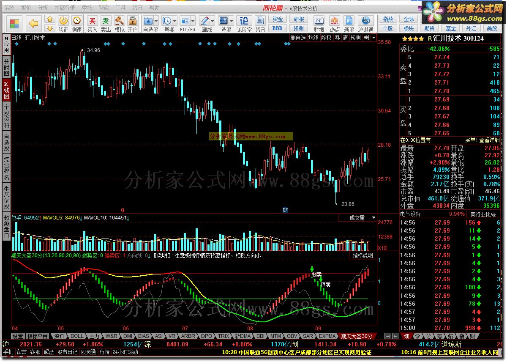
Task: Click the 板块 button
Action: click(409, 28)
